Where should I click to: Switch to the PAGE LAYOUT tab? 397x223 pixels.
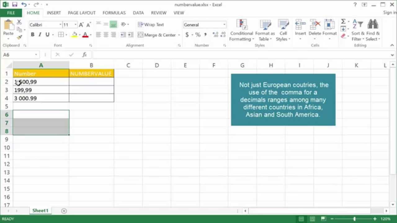(x=82, y=13)
